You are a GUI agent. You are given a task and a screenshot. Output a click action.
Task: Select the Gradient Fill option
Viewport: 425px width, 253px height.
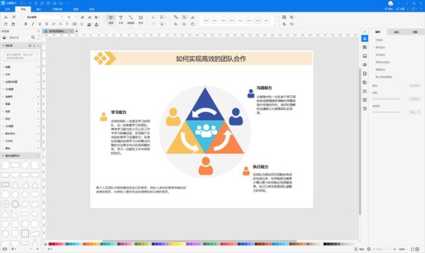[380, 55]
